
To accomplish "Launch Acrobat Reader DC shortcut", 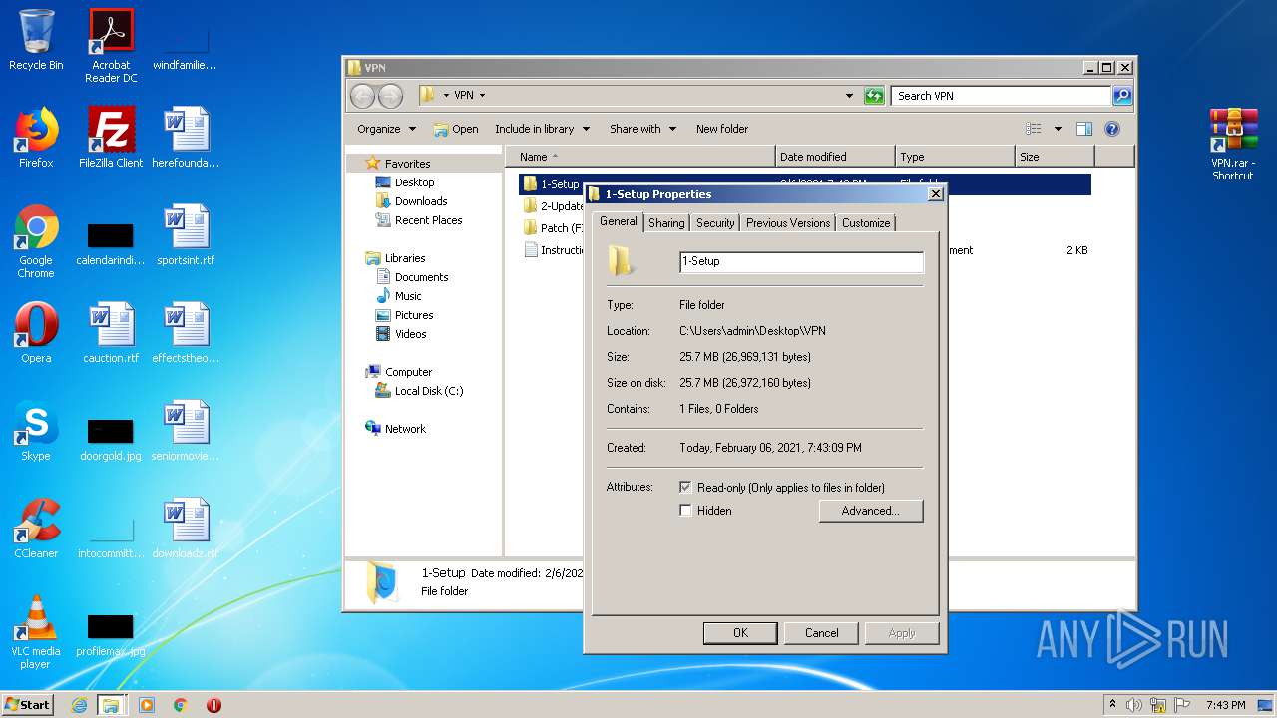I will coord(111,45).
